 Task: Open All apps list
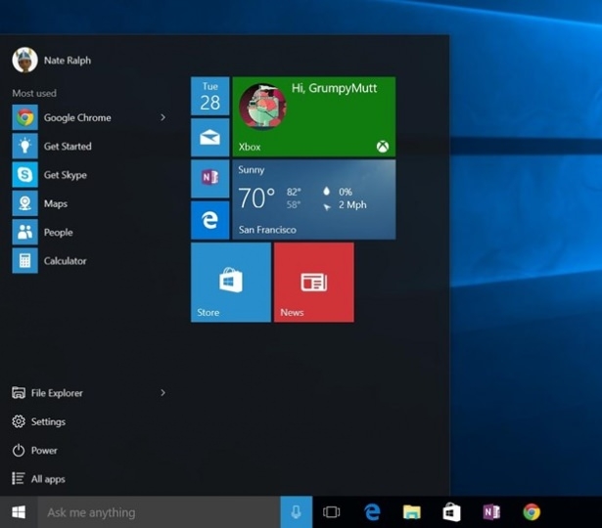click(48, 479)
